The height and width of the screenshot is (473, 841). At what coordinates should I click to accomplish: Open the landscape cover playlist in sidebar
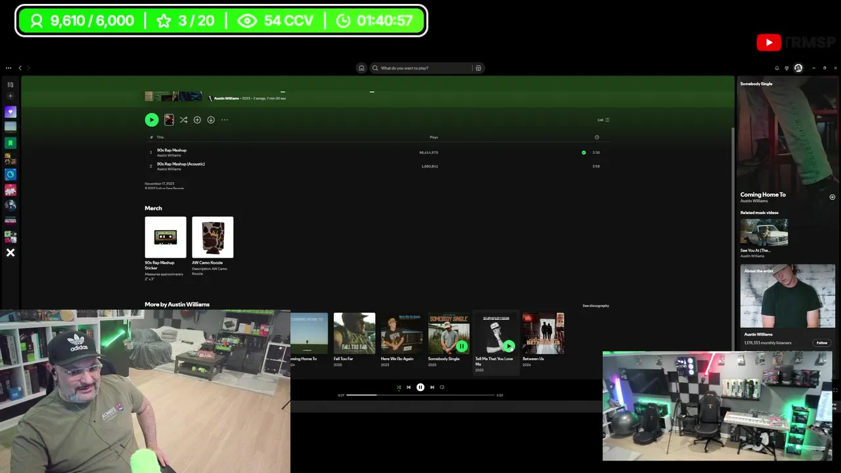coord(11,127)
